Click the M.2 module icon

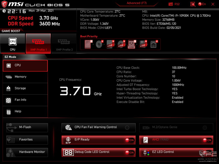pos(146,127)
